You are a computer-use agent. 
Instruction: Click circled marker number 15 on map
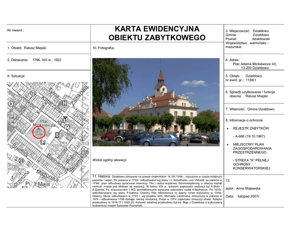33,93
